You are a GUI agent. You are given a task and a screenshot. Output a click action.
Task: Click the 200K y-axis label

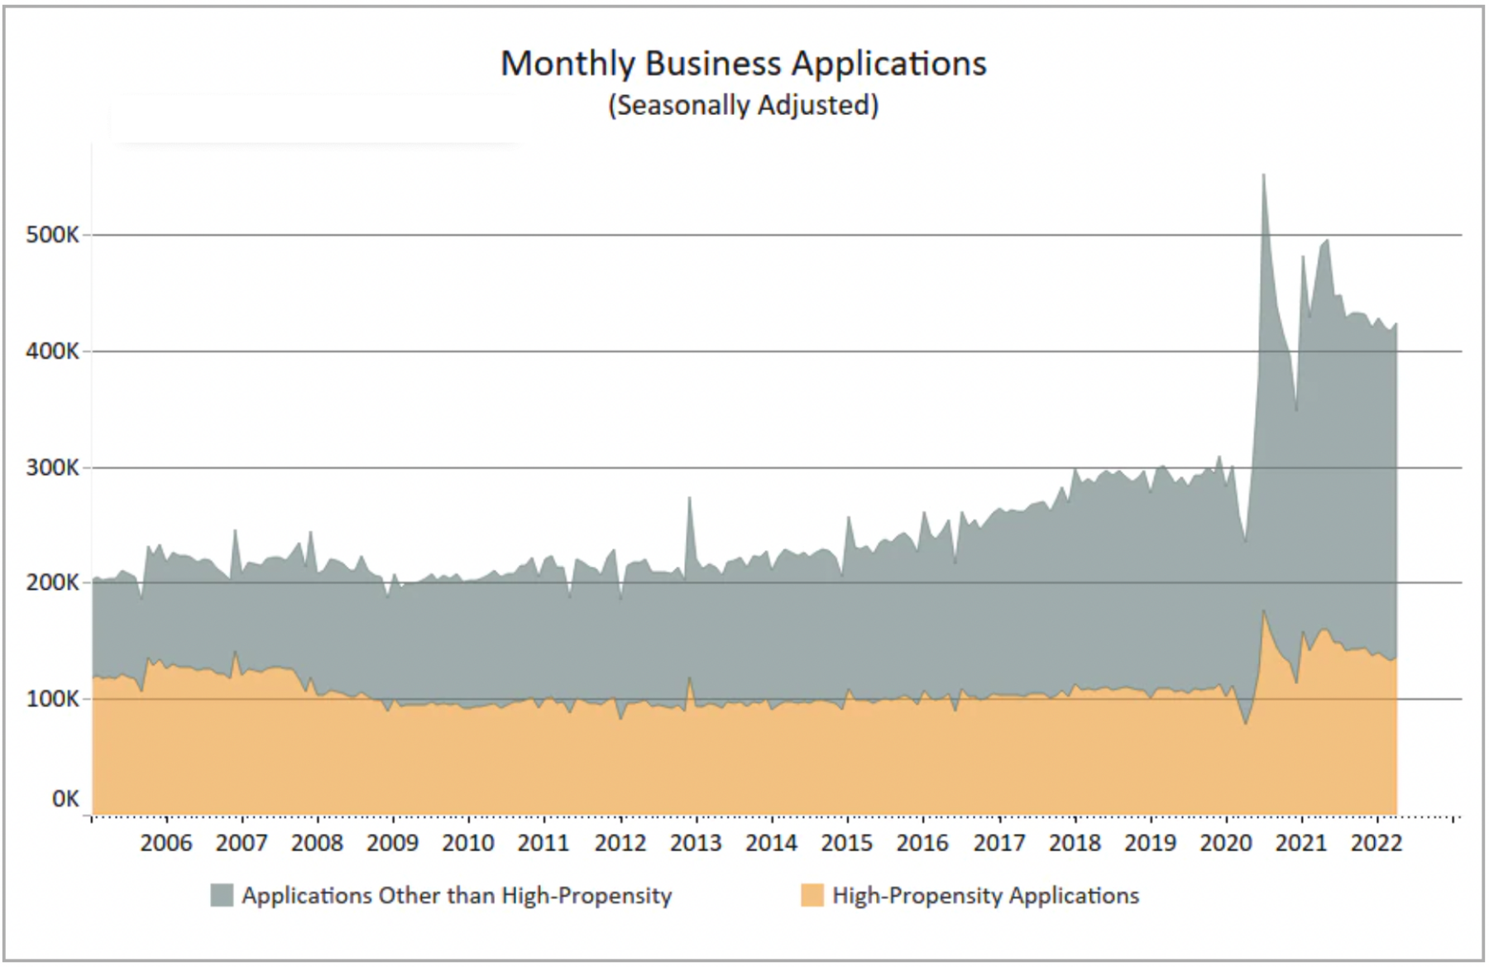point(52,583)
